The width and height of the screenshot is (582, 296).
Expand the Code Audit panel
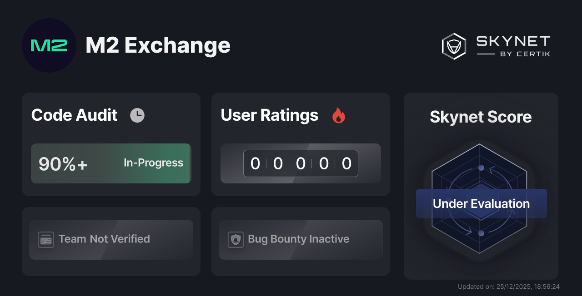[111, 144]
